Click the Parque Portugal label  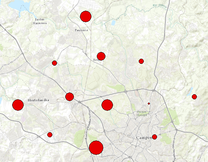click(x=142, y=113)
